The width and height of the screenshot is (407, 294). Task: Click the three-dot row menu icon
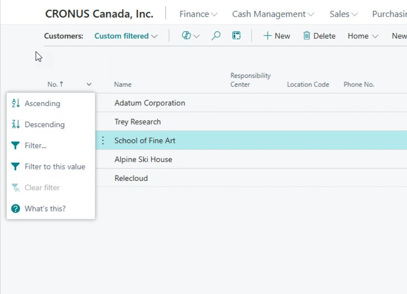tap(103, 141)
